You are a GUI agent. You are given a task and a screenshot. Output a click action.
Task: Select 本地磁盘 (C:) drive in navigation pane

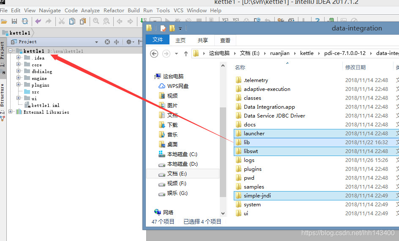[x=182, y=154]
